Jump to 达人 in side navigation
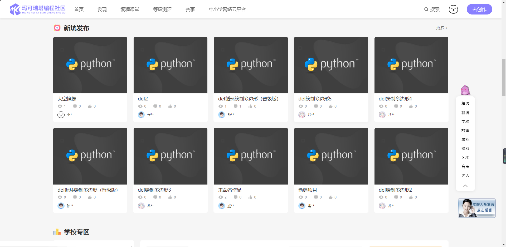This screenshot has height=247, width=506. (x=465, y=176)
